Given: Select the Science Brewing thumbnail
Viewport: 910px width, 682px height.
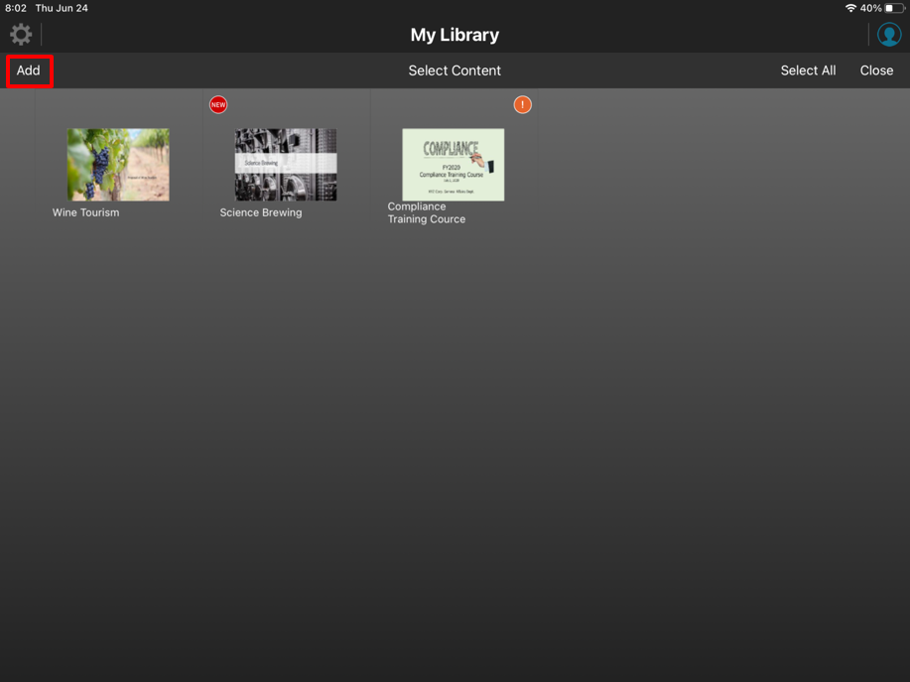Looking at the screenshot, I should pyautogui.click(x=286, y=164).
